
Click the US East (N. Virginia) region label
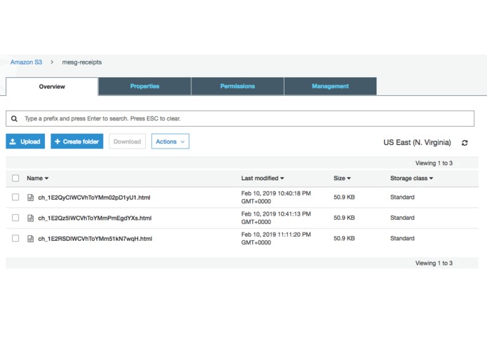417,142
